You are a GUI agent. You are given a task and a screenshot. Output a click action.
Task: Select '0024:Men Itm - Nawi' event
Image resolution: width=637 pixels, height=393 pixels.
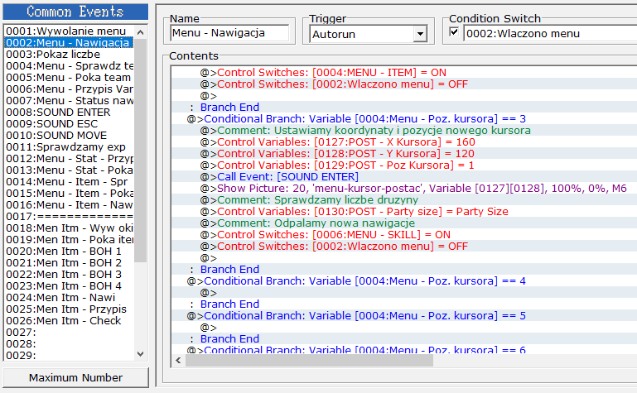coord(68,297)
